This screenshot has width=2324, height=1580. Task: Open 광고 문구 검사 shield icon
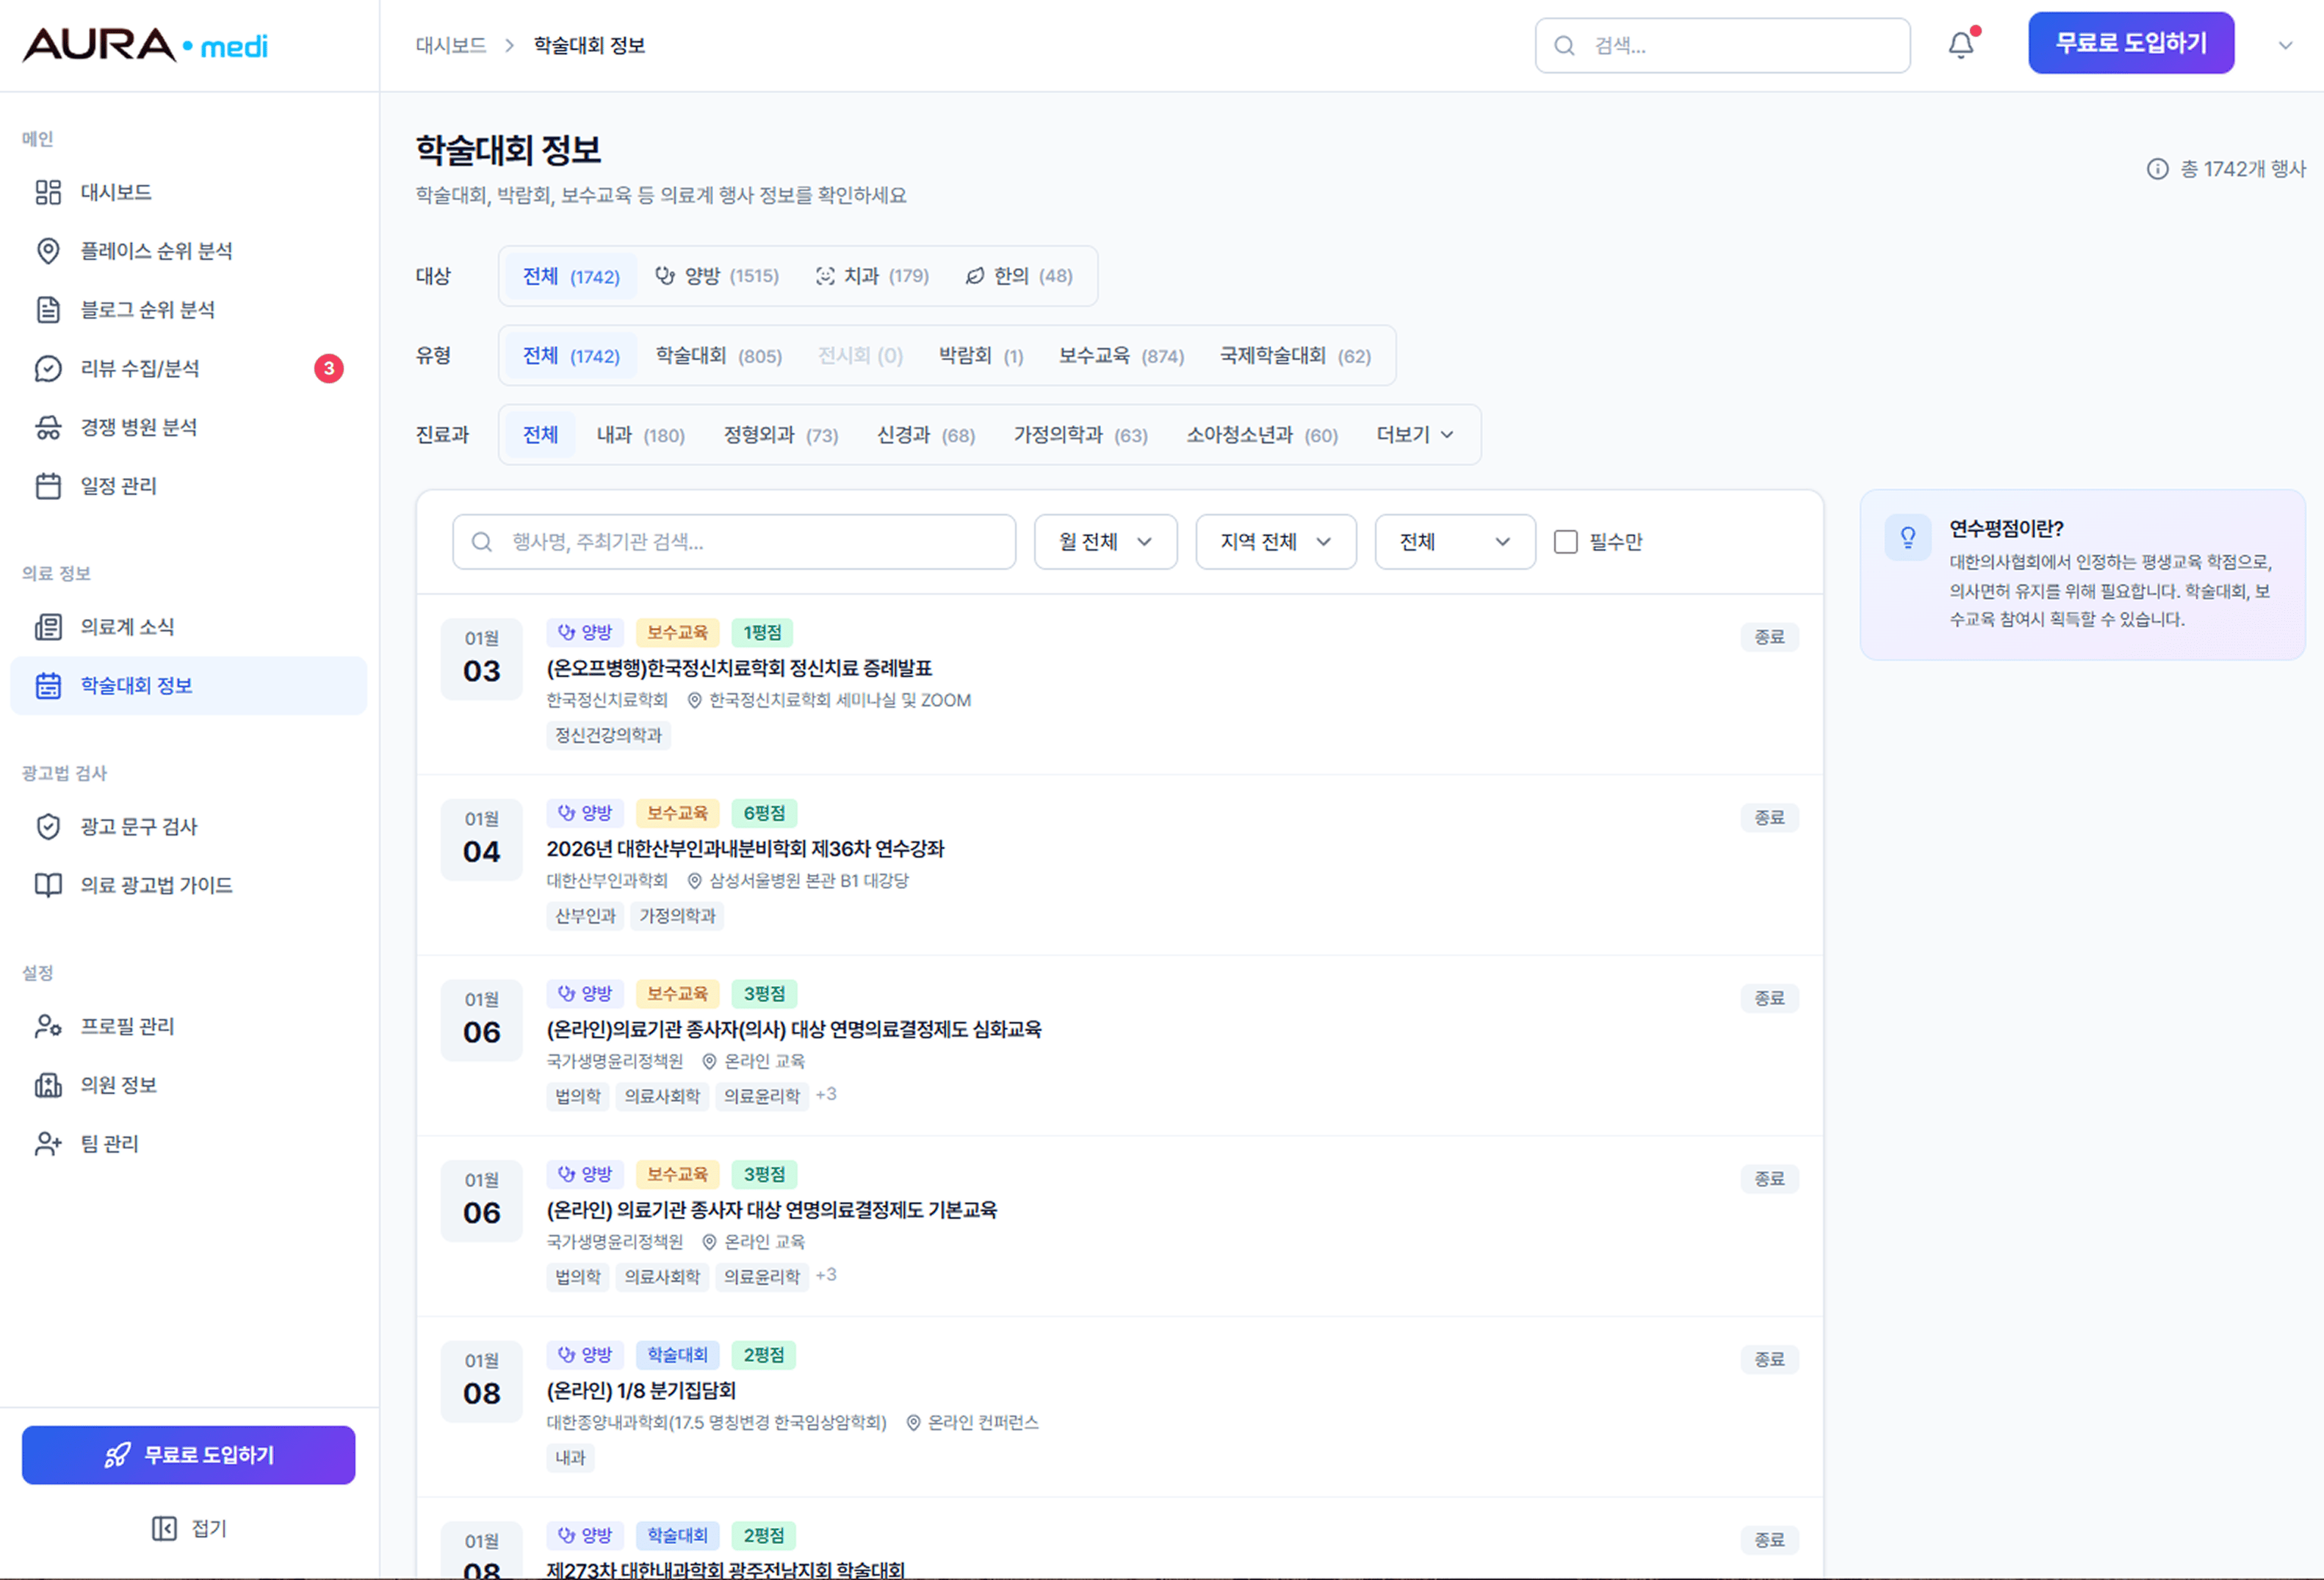tap(48, 827)
